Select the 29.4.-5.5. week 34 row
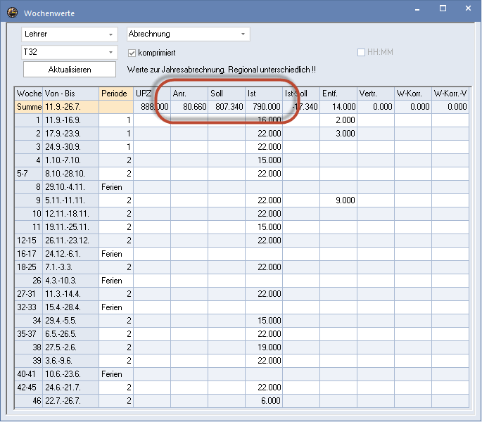Screen dimensions: 482x422 click(241, 321)
